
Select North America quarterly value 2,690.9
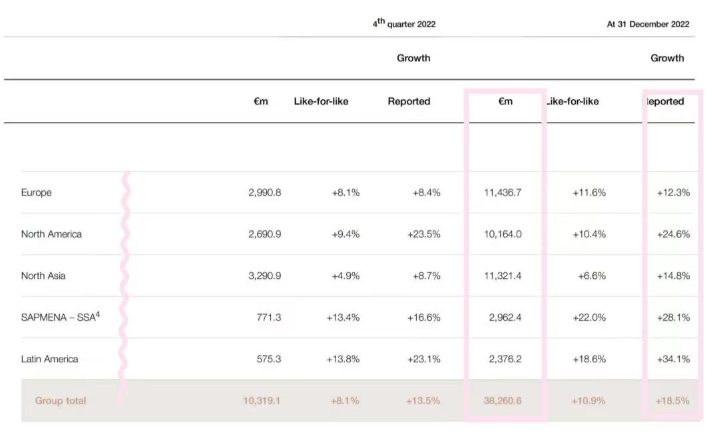point(264,234)
